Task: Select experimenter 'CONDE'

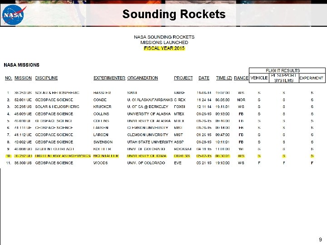Action: tap(100, 100)
